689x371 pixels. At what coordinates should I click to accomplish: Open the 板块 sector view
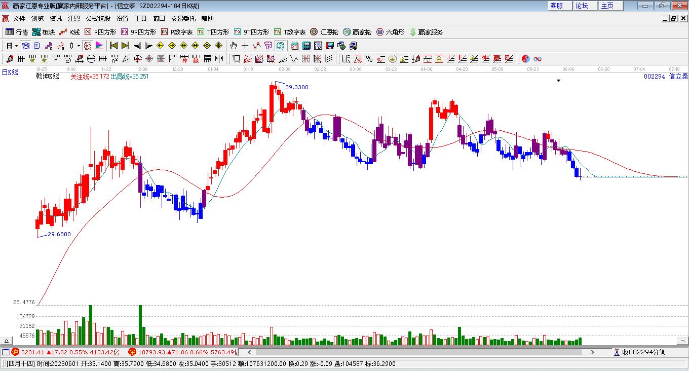pos(44,32)
